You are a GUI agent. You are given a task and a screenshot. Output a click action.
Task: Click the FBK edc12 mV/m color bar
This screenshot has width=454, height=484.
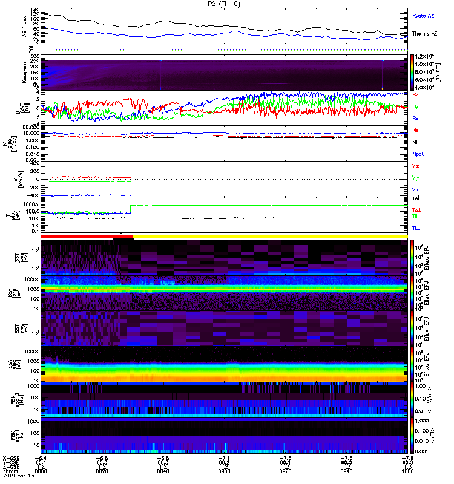[412, 400]
